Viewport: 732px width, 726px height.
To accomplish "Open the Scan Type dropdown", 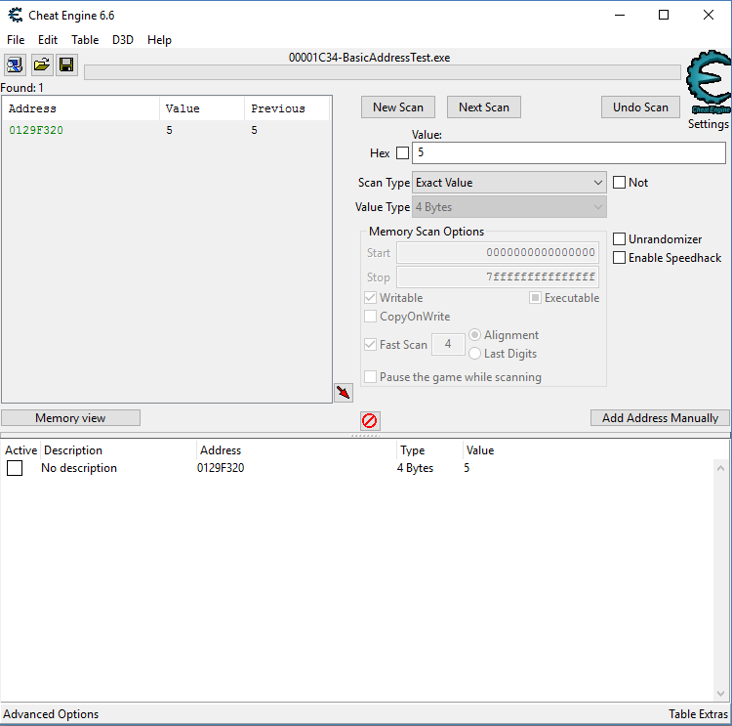I will coord(508,183).
